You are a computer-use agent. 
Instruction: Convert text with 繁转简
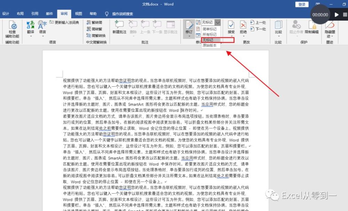[x=94, y=22]
